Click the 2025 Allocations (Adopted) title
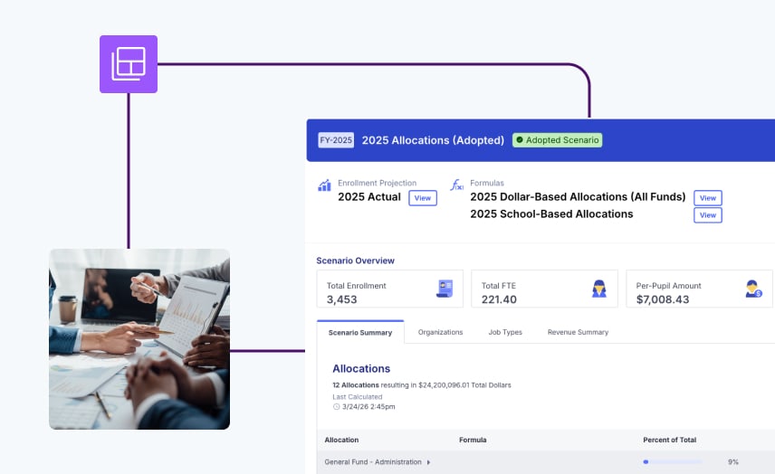Viewport: 775px width, 474px height. (433, 140)
